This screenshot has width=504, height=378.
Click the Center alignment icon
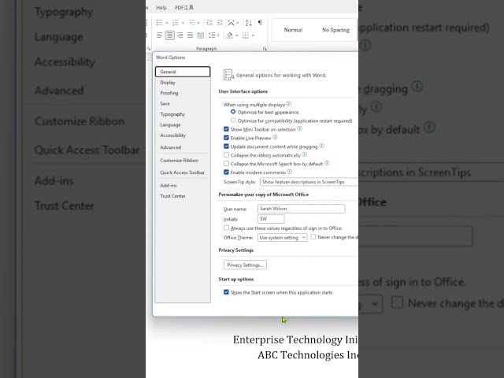click(170, 35)
